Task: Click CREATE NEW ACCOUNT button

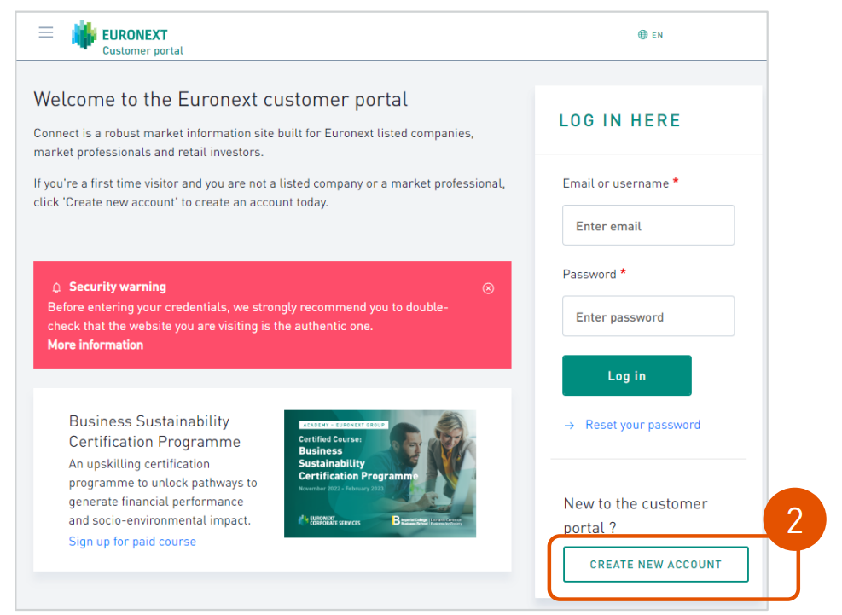Action: (656, 565)
